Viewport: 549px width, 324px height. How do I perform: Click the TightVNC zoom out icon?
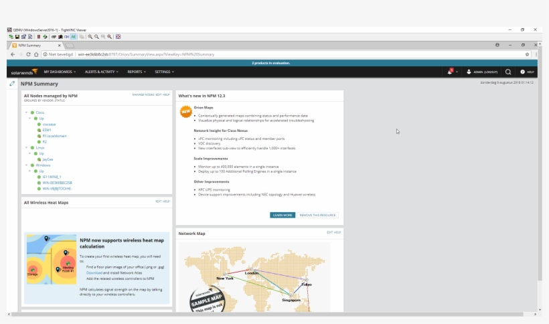[x=96, y=37]
